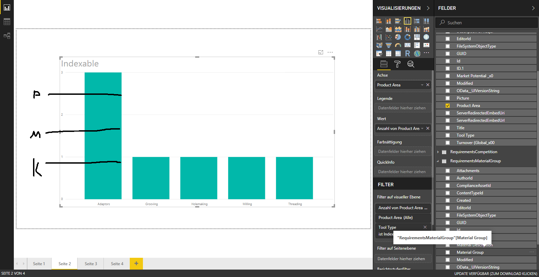Select the stacked column chart visualization

coord(389,21)
